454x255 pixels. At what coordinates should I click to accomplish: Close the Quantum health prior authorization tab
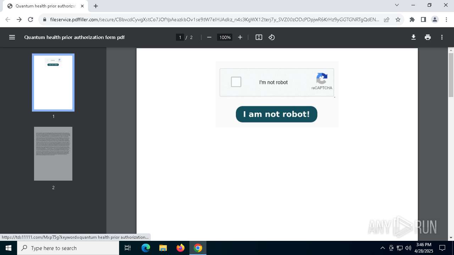[82, 6]
